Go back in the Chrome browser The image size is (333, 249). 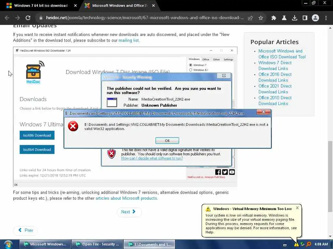pyautogui.click(x=7, y=18)
